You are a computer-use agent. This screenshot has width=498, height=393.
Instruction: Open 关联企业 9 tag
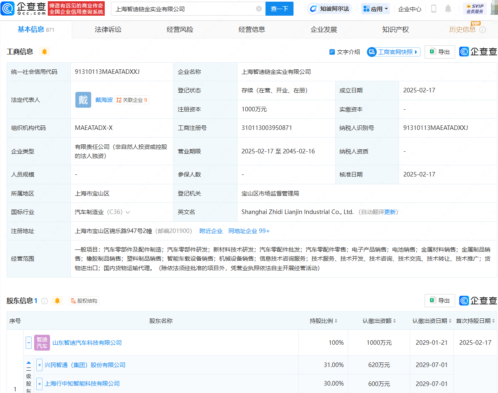pyautogui.click(x=132, y=100)
